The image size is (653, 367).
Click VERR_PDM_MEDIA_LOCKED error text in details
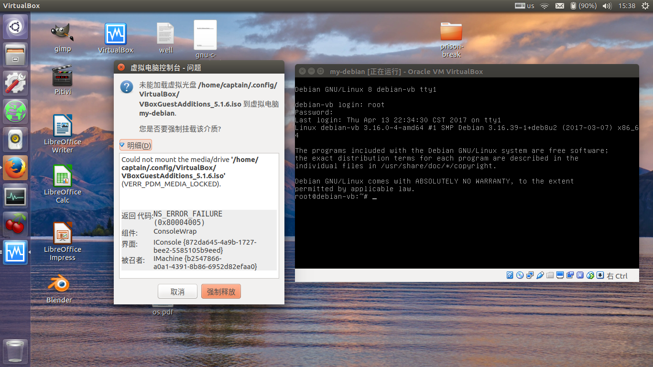(x=171, y=183)
